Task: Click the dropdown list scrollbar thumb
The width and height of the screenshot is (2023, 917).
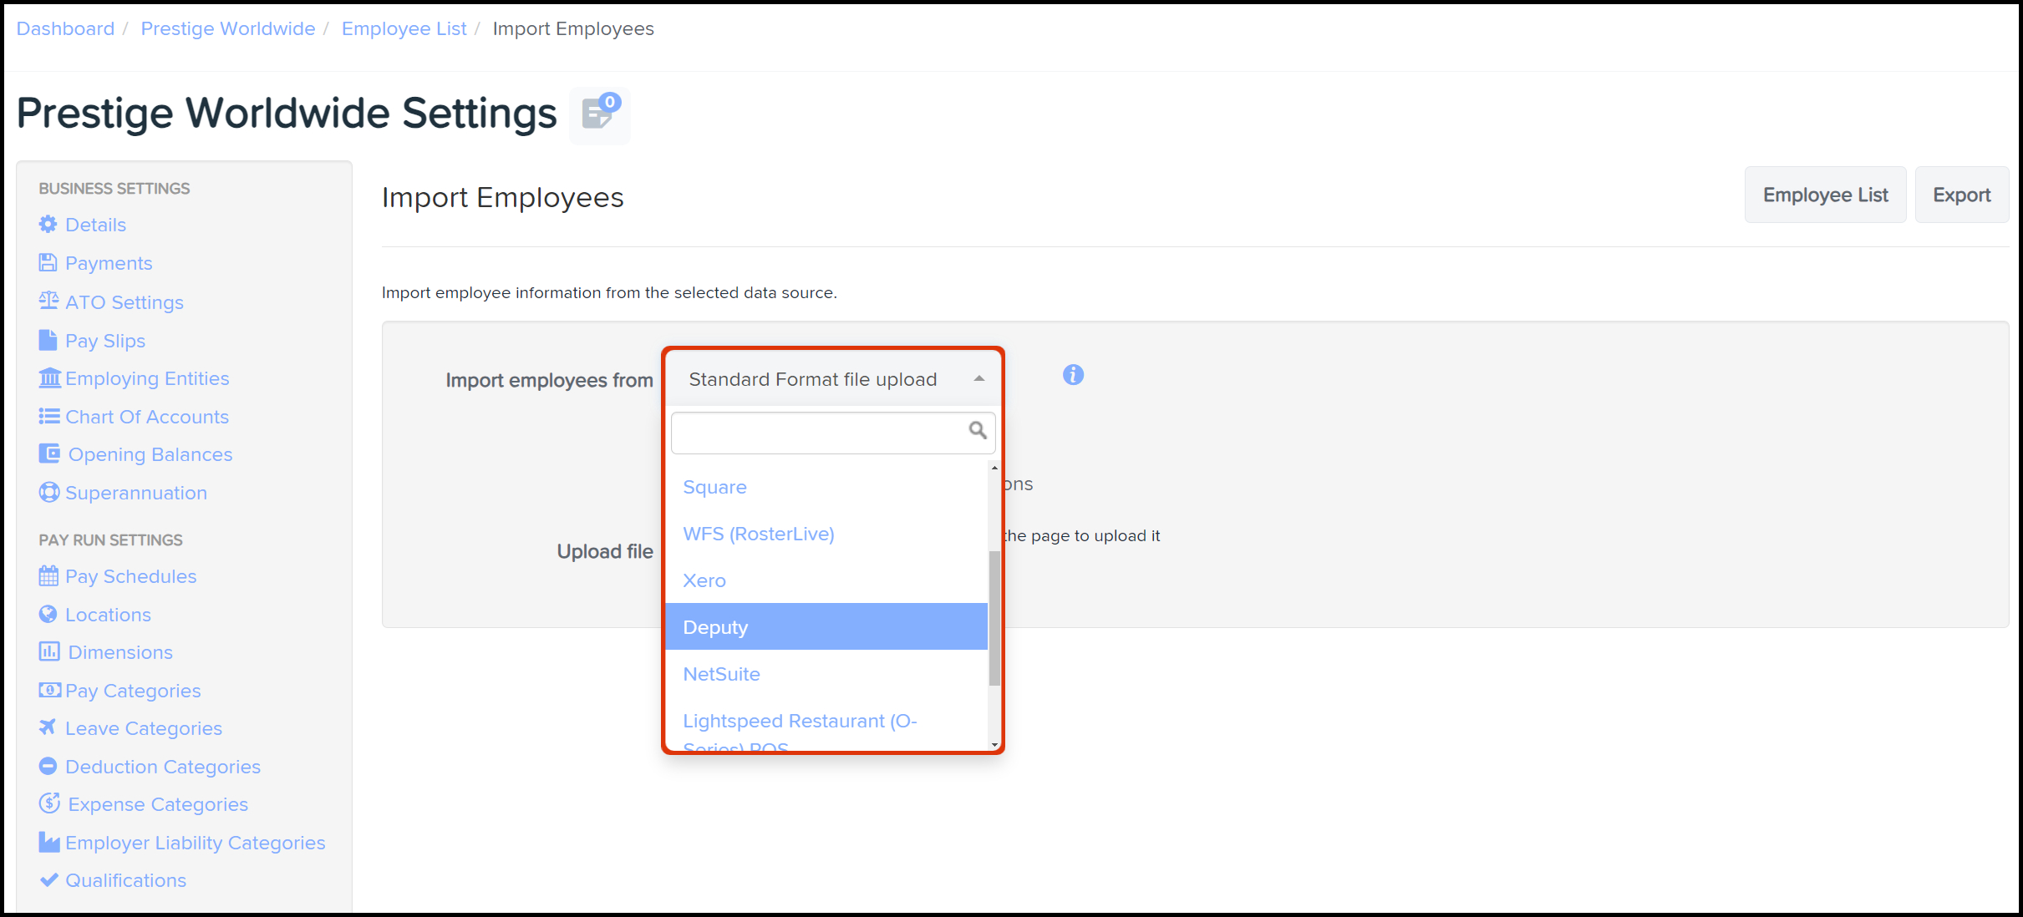Action: 994,618
